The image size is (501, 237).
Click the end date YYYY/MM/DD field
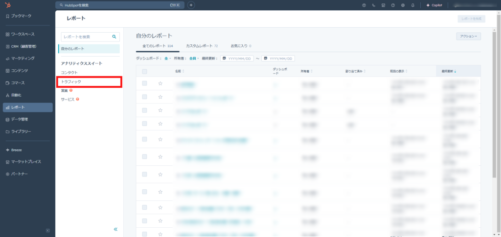pyautogui.click(x=278, y=59)
